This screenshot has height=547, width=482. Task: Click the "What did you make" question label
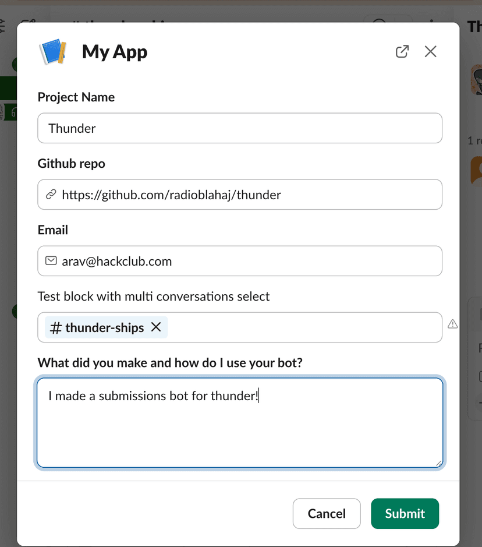170,363
